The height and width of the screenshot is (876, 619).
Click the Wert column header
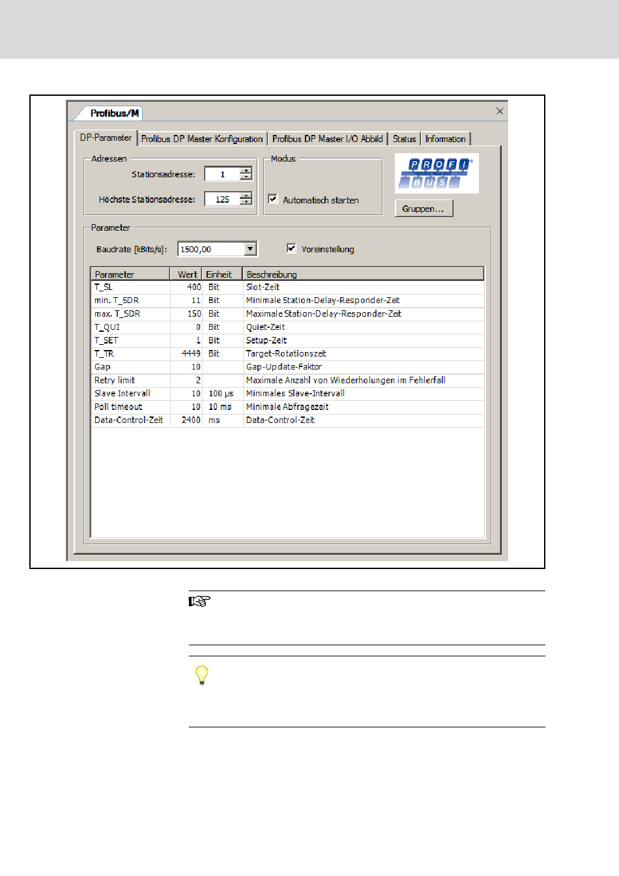(x=186, y=274)
